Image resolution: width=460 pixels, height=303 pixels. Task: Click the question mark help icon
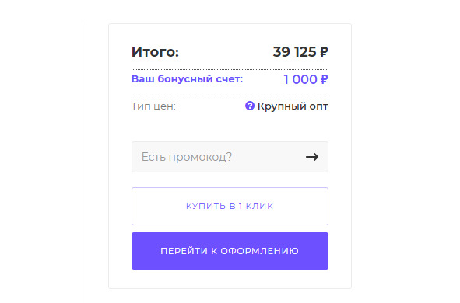click(x=250, y=106)
